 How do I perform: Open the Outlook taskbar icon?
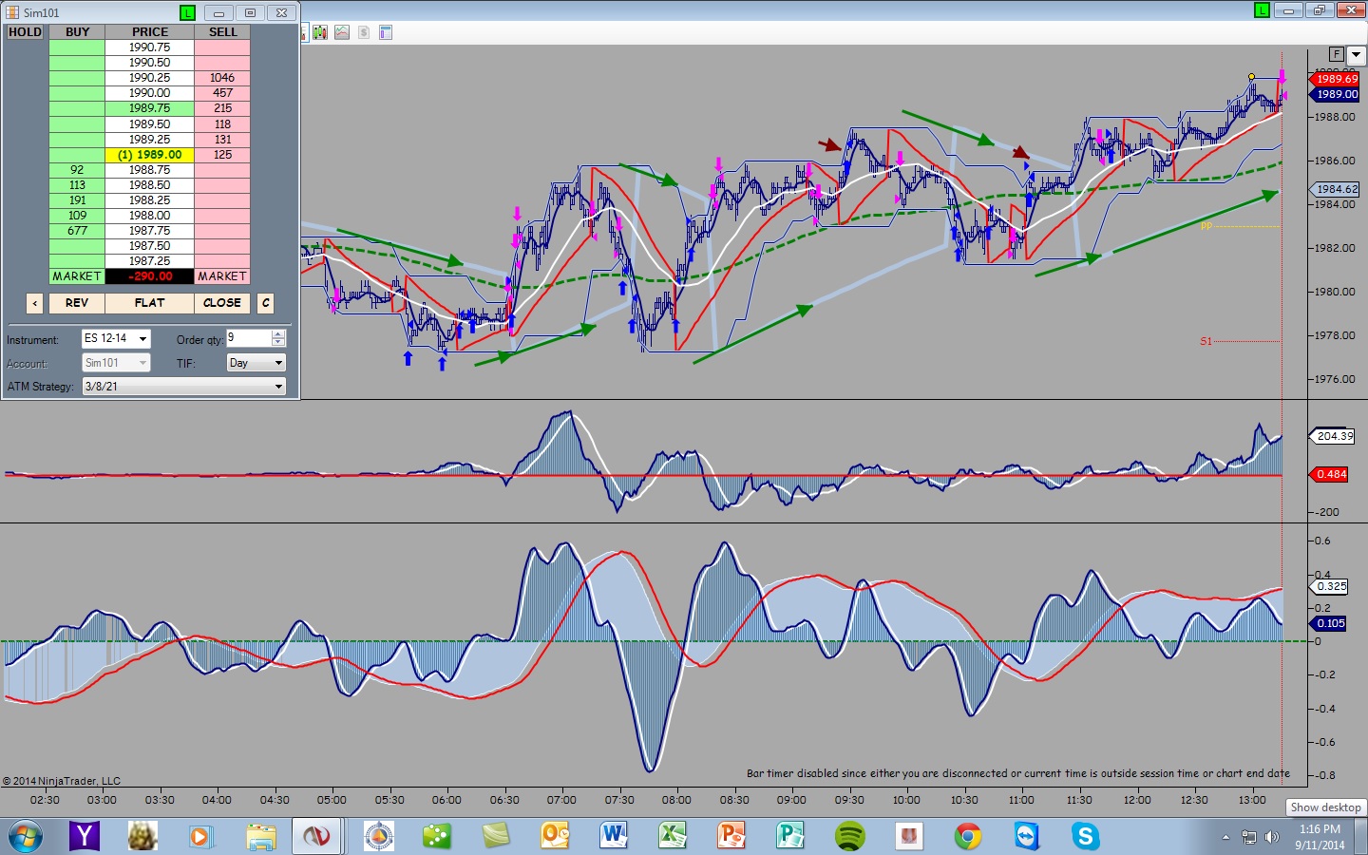[x=554, y=836]
